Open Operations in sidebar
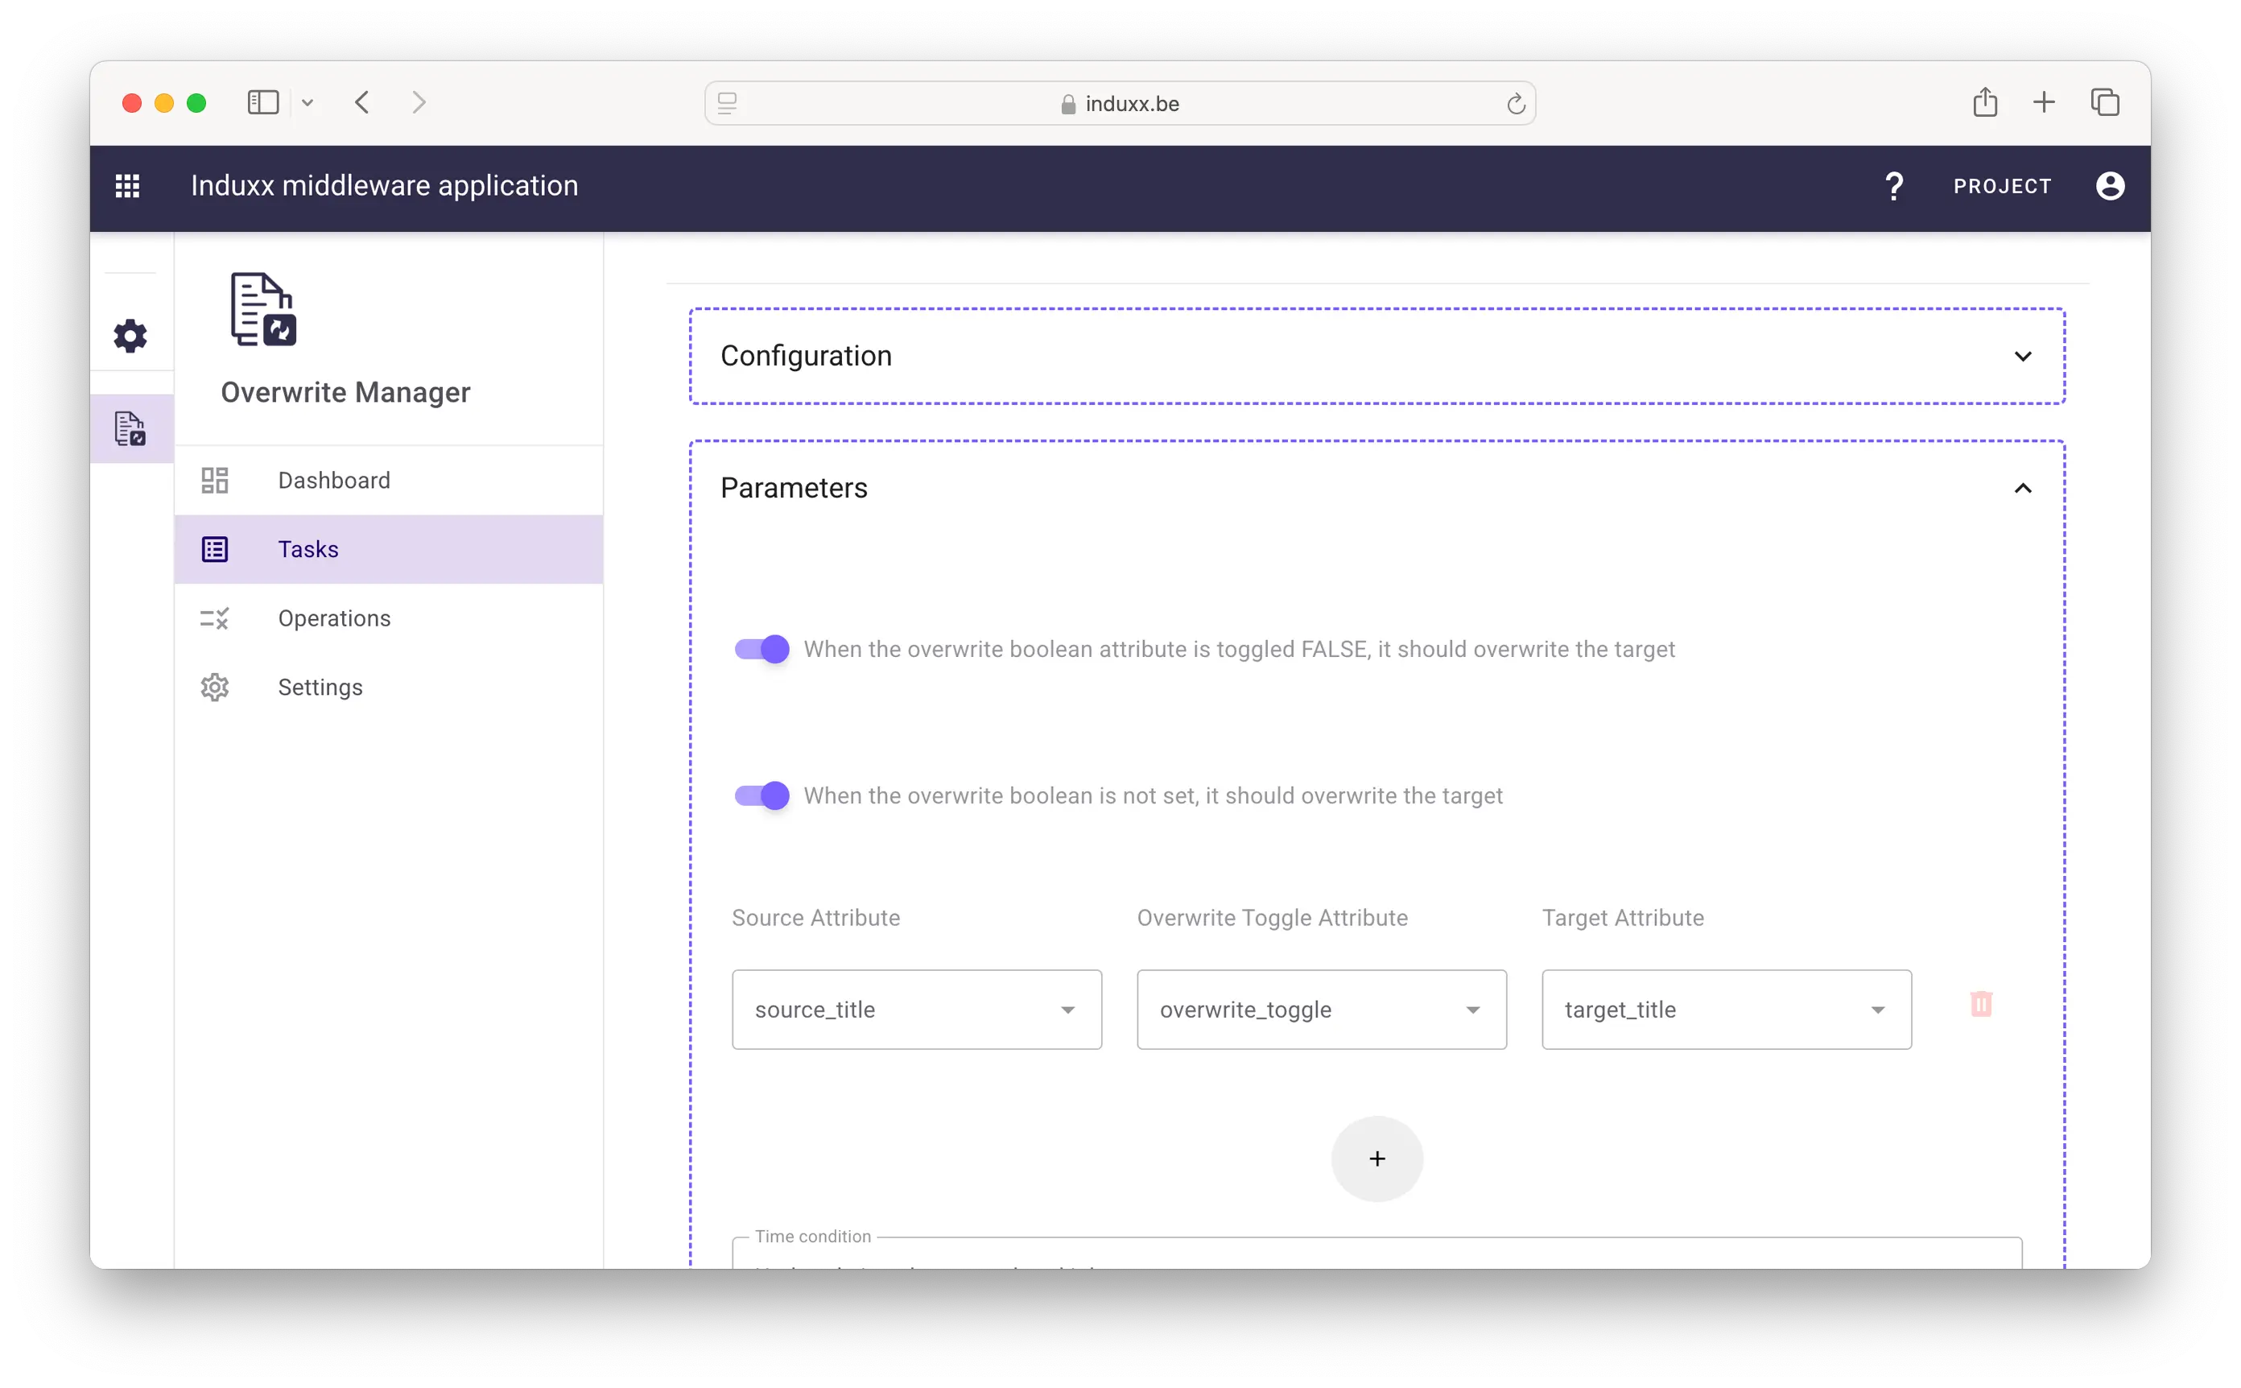2241x1388 pixels. pos(334,619)
